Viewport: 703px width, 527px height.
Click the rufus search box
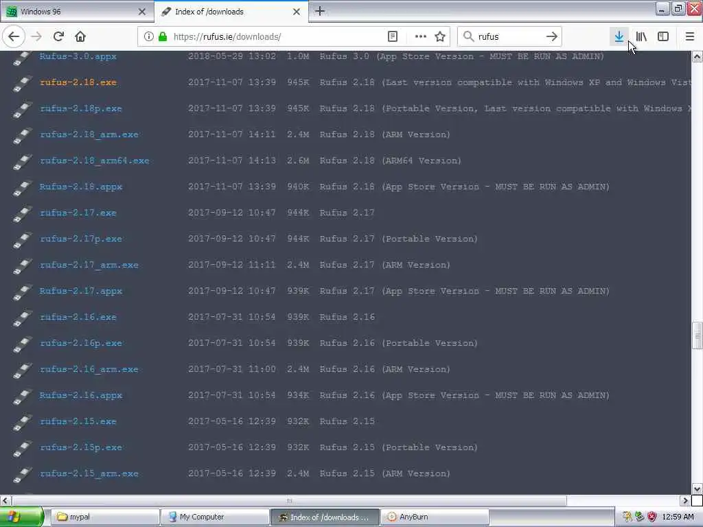(509, 37)
